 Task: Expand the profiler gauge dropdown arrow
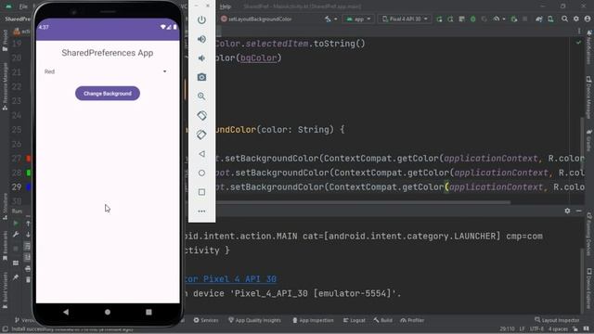click(x=504, y=19)
